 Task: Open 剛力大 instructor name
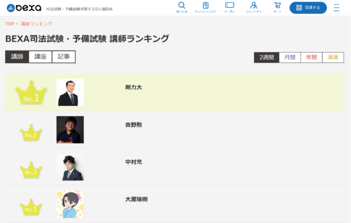pyautogui.click(x=133, y=87)
